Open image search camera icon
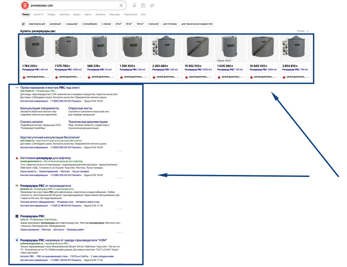Image resolution: width=347 pixels, height=267 pixels. (143, 5)
